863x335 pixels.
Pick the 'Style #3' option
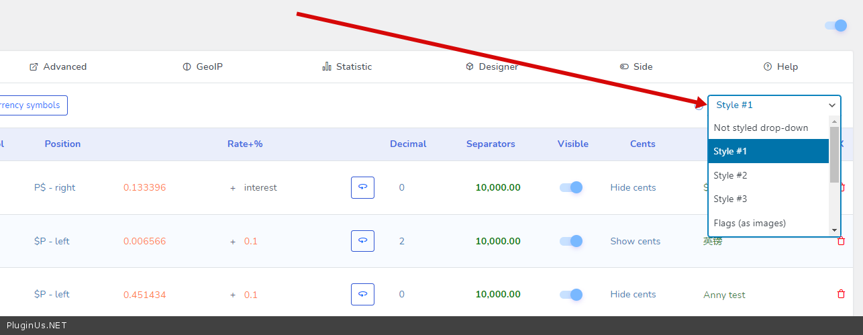pyautogui.click(x=768, y=199)
